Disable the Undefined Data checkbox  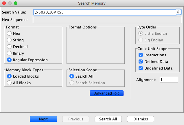point(141,68)
